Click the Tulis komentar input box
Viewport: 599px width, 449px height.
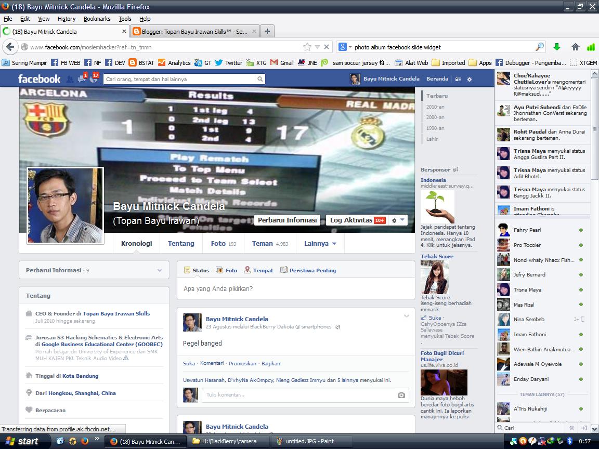pyautogui.click(x=305, y=395)
